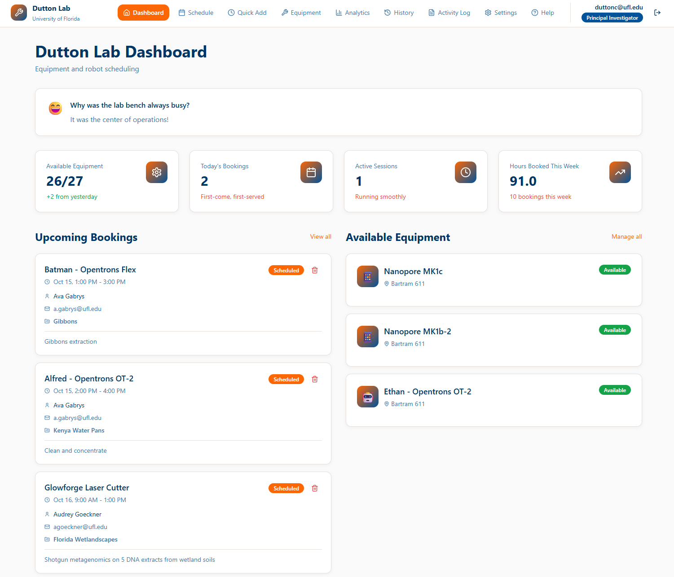The width and height of the screenshot is (674, 577).
Task: Click View all upcoming bookings link
Action: (321, 236)
